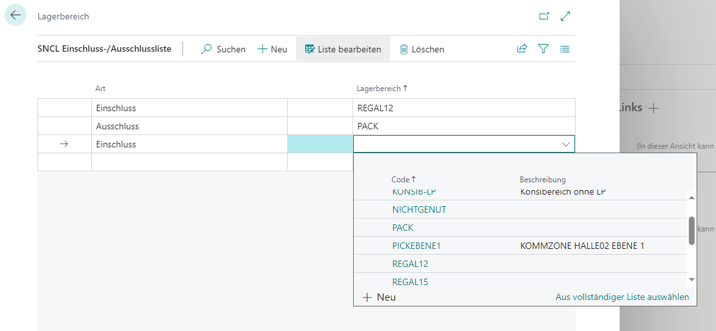
Task: Open the filter pane funnel icon
Action: tap(543, 49)
